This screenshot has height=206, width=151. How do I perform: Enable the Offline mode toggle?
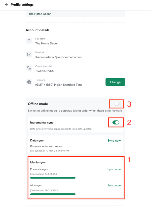117,104
